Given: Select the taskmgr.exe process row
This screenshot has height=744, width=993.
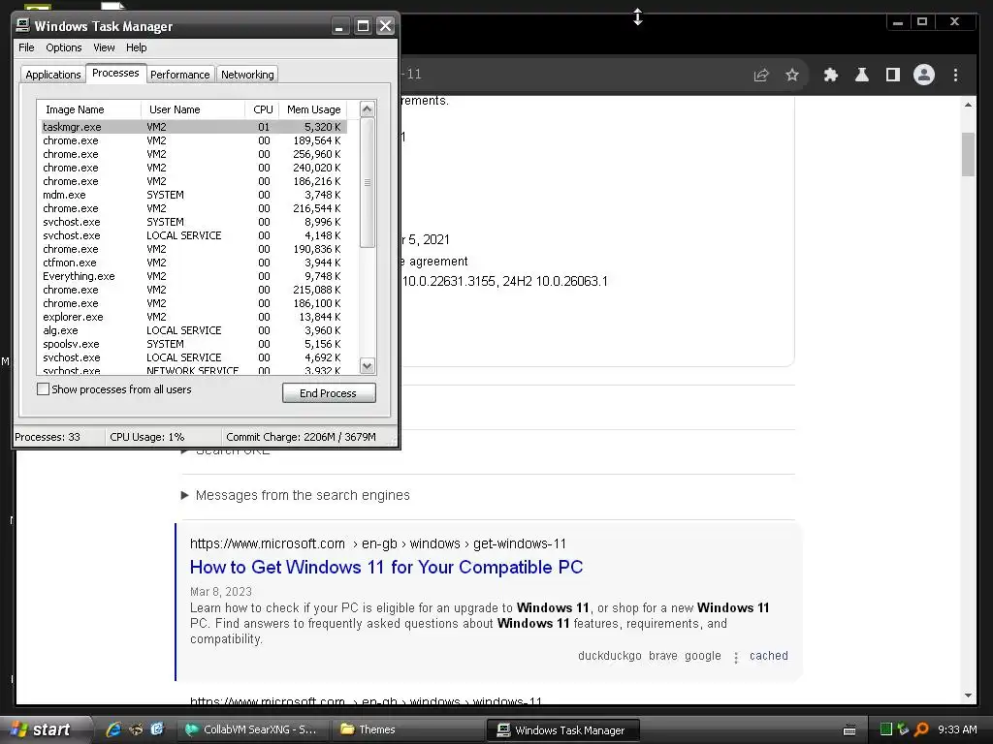Looking at the screenshot, I should point(194,127).
